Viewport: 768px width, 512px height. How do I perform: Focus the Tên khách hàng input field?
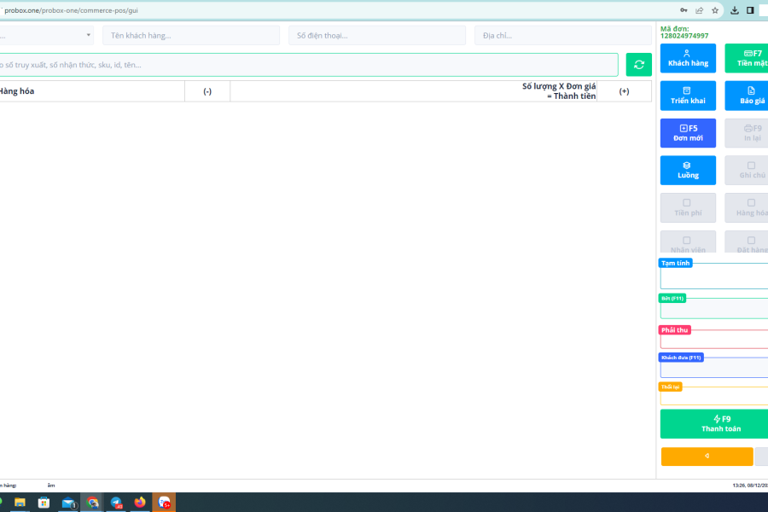pyautogui.click(x=190, y=35)
